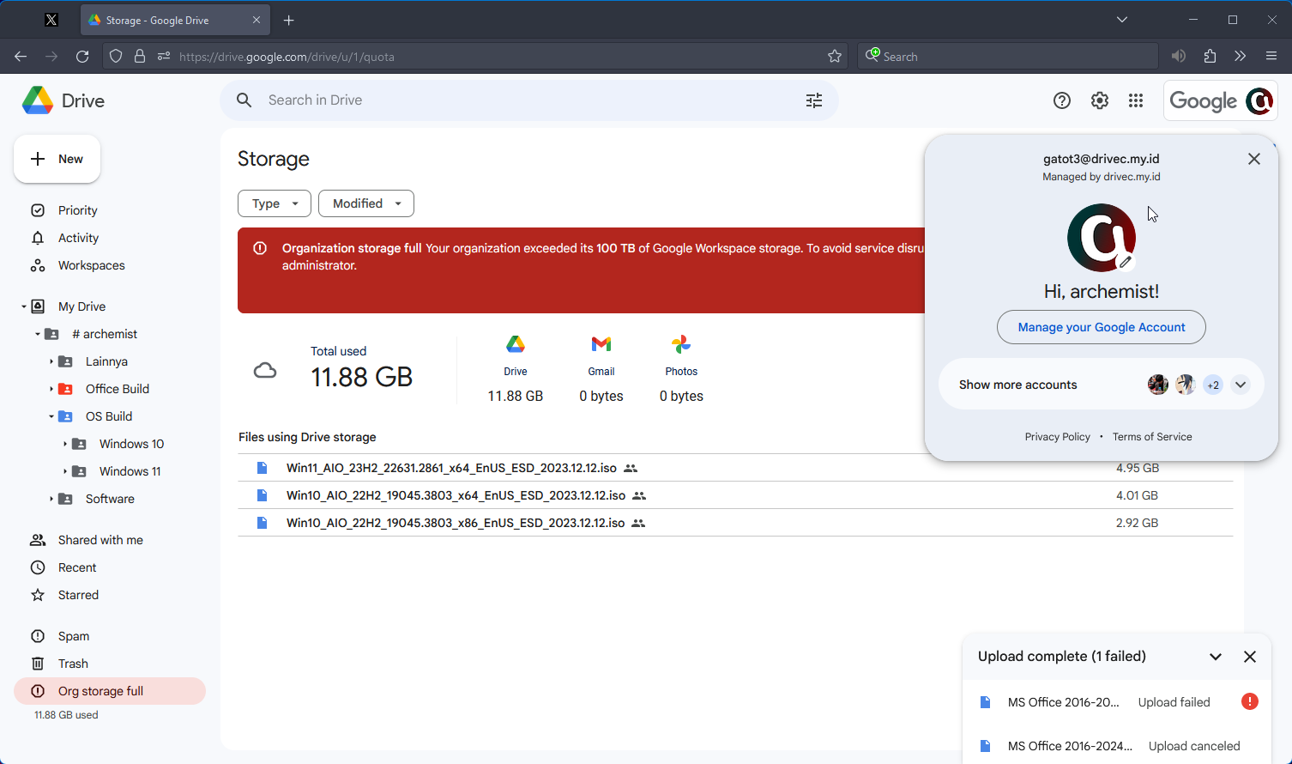Click the failed MS Office upload item
The width and height of the screenshot is (1292, 764).
pyautogui.click(x=1116, y=702)
